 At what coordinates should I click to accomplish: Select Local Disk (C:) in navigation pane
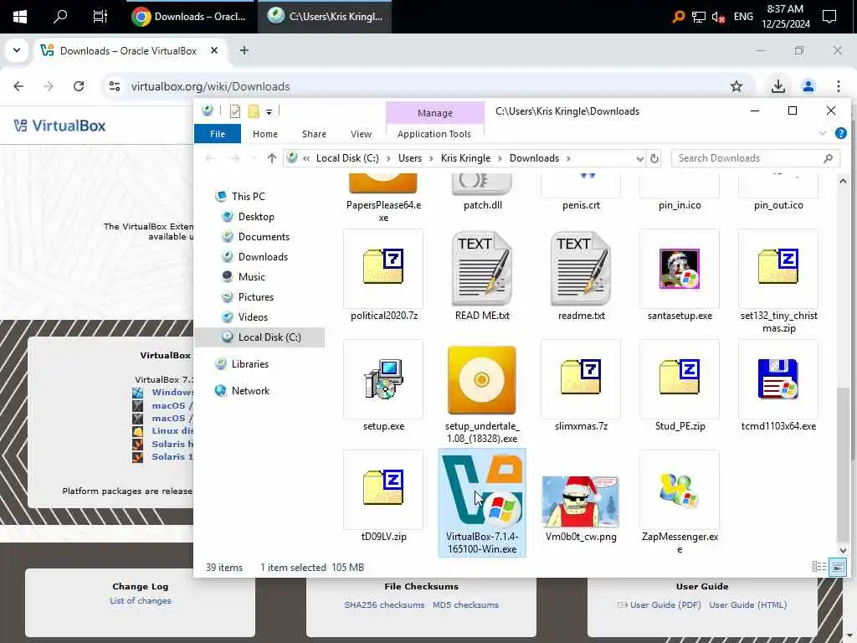[x=269, y=337]
